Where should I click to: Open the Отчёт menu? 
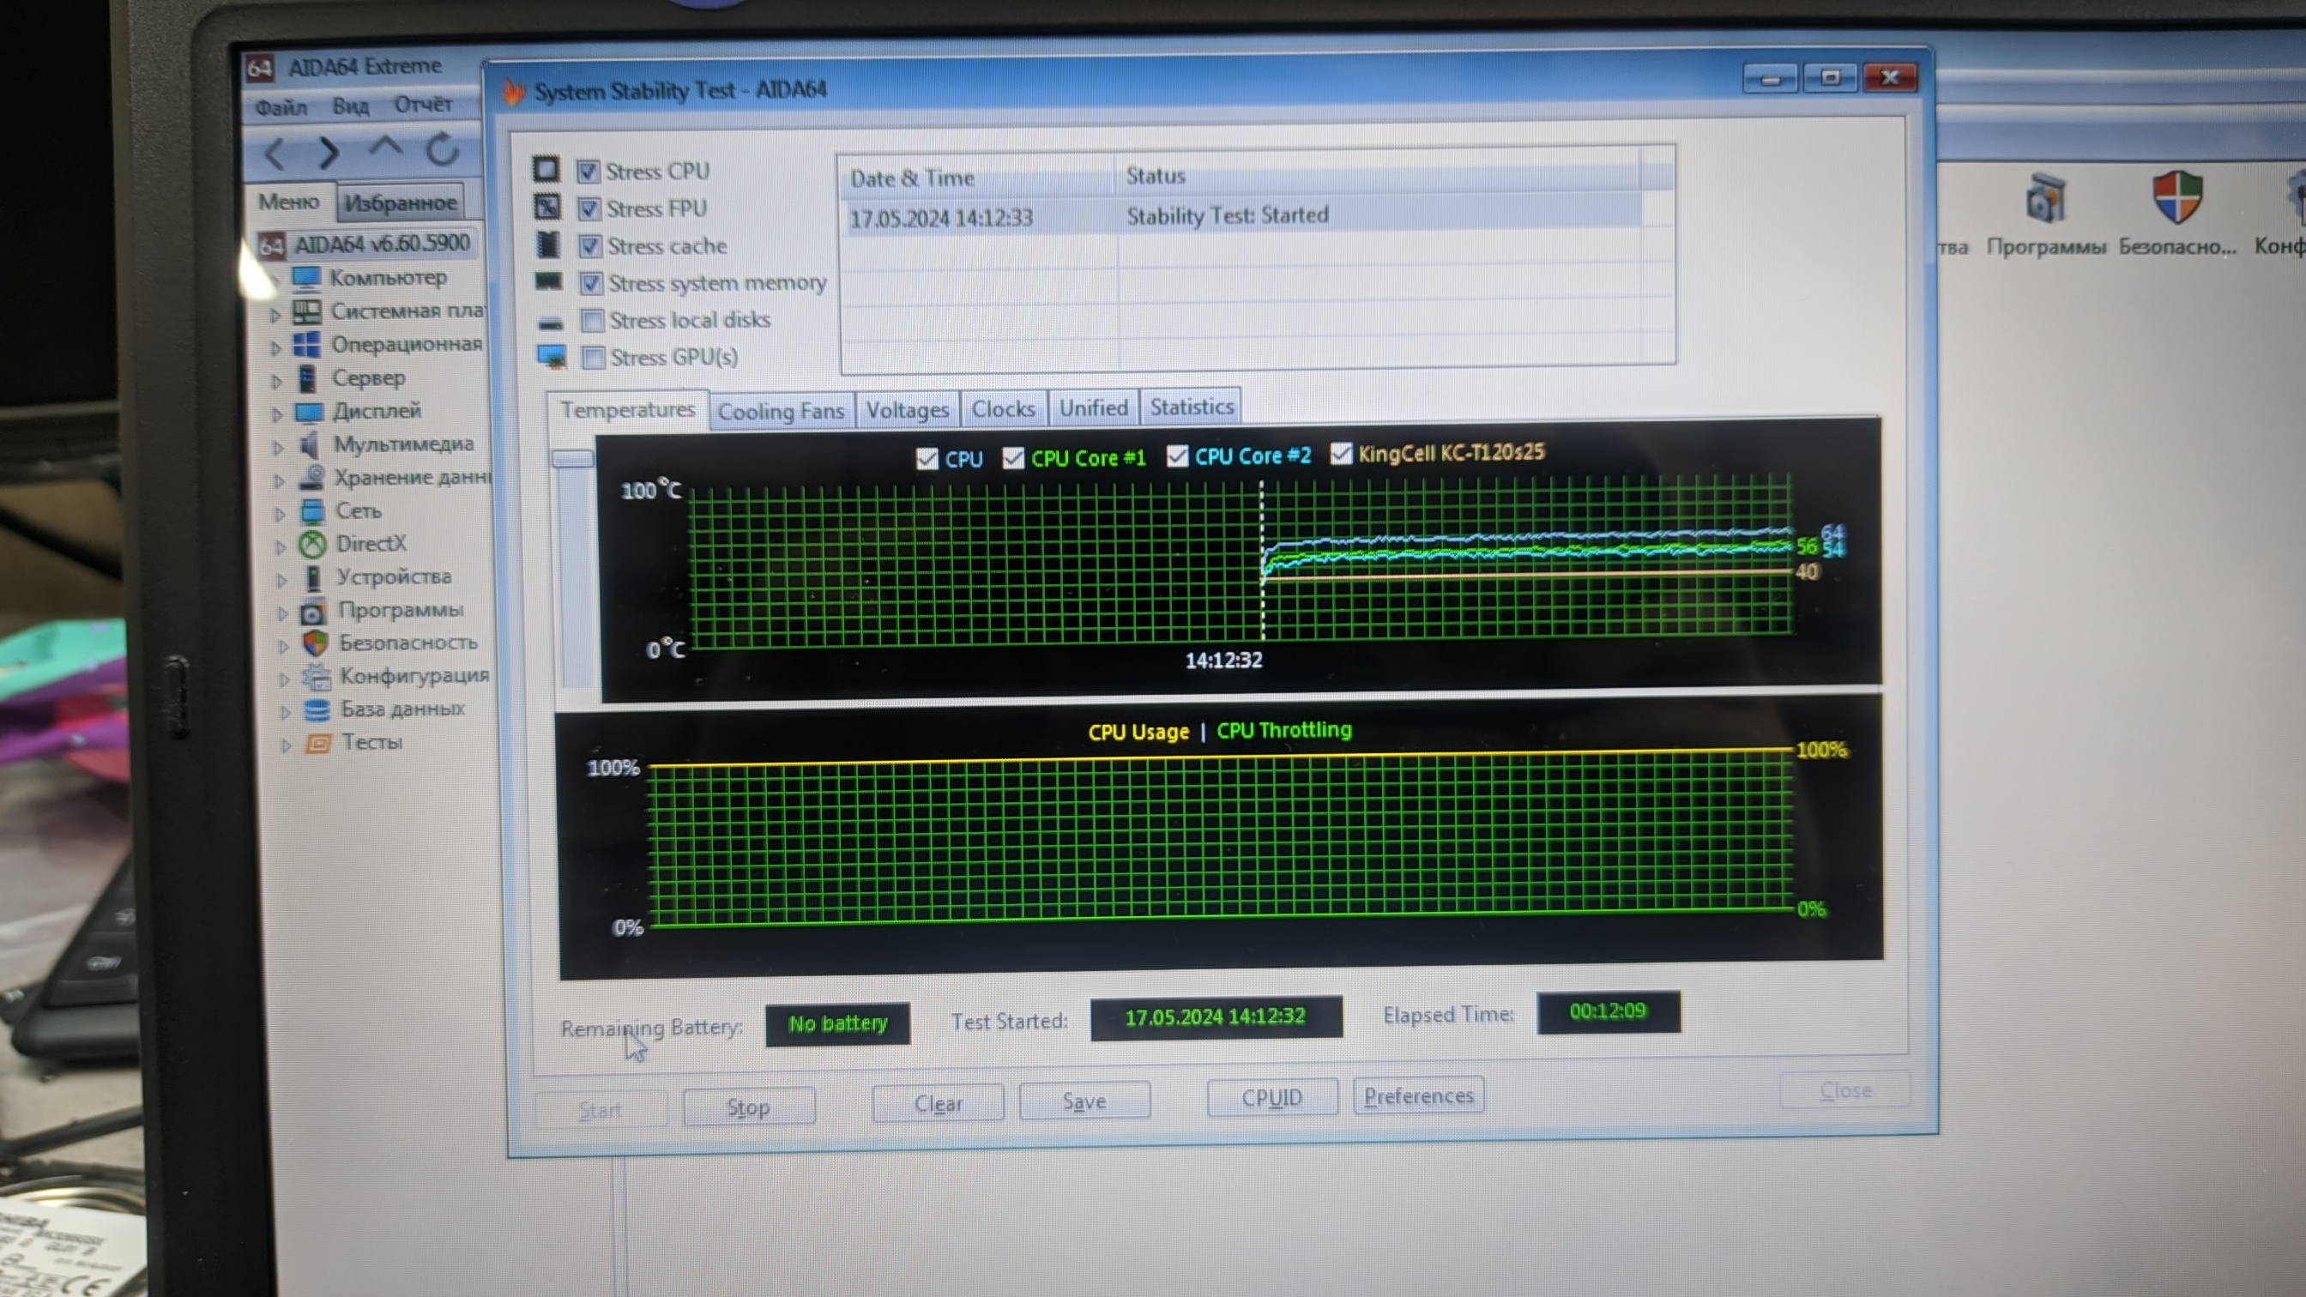click(x=424, y=105)
